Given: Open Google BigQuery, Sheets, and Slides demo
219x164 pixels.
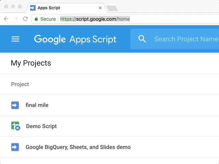Looking at the screenshot, I should (78, 147).
